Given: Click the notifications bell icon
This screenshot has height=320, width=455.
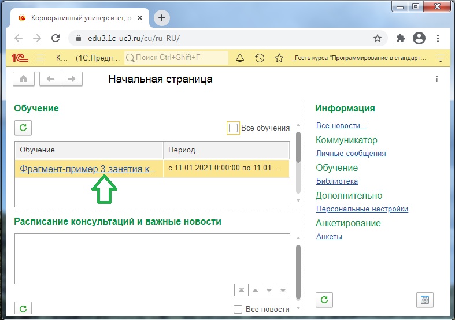Looking at the screenshot, I should pos(241,58).
